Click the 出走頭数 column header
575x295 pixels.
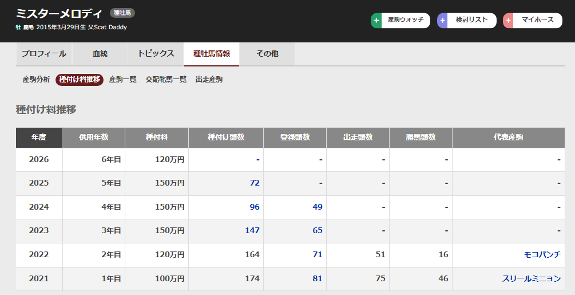pos(358,137)
